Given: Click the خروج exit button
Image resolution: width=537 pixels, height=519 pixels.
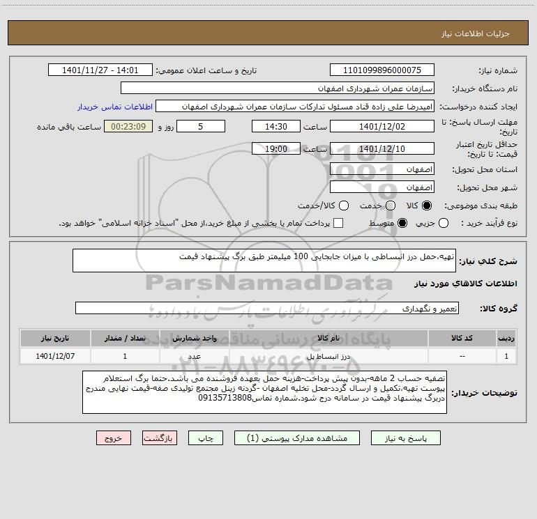Looking at the screenshot, I should [114, 438].
